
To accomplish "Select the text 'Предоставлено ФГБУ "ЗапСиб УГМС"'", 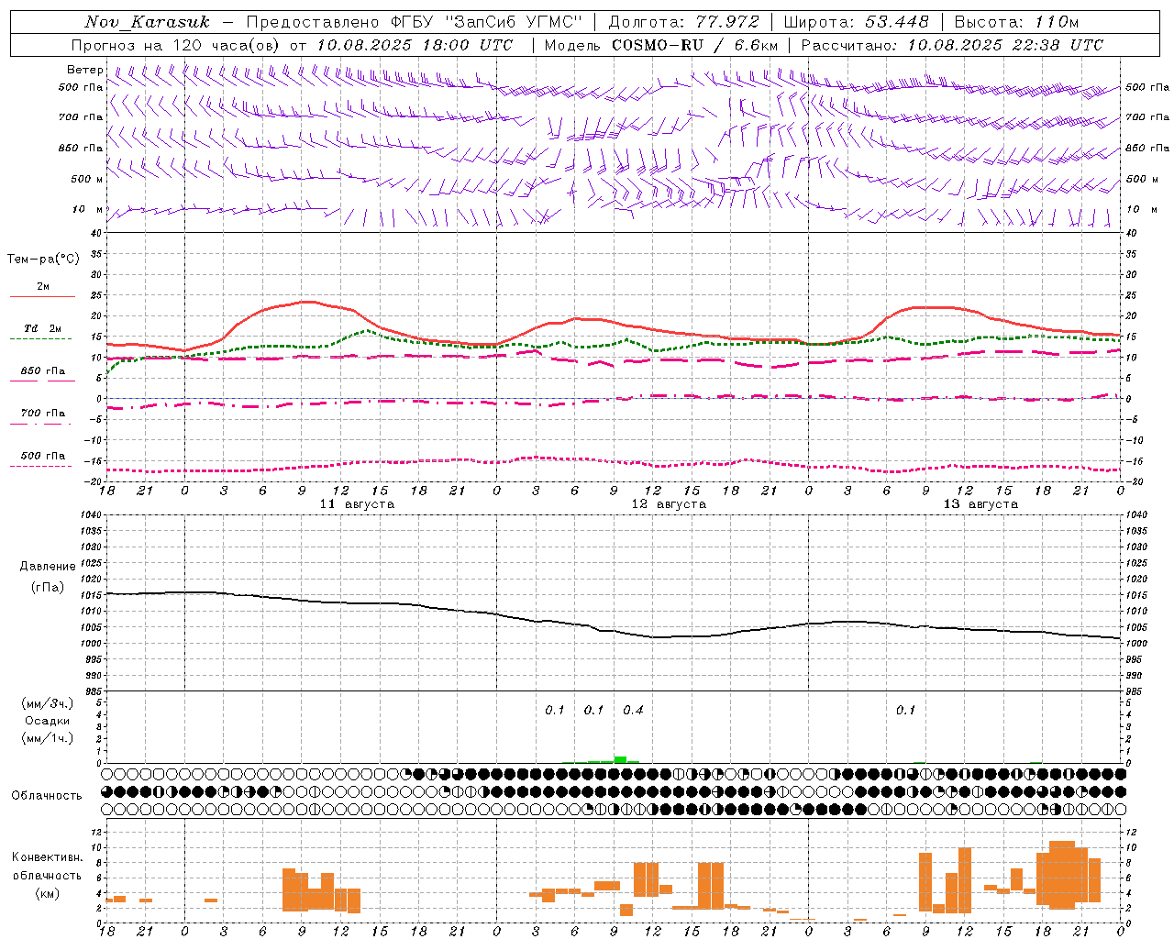I will [x=414, y=22].
